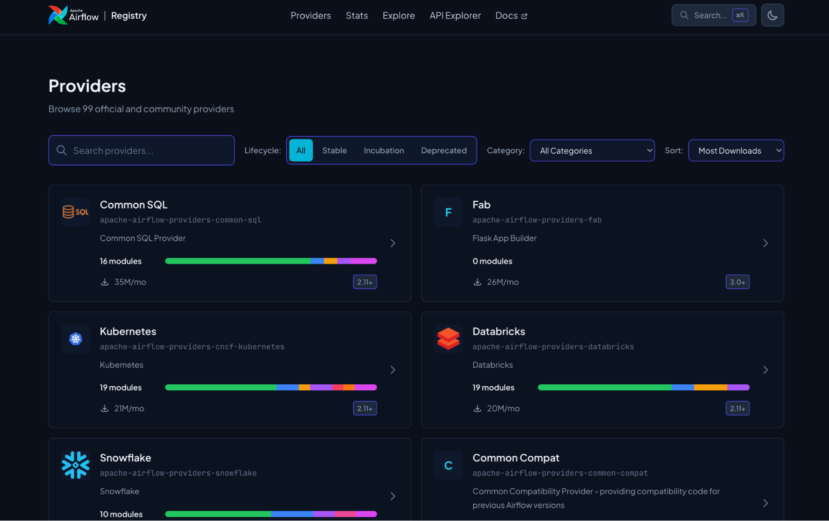829x521 pixels.
Task: Click the Kubernetes helm wheel icon
Action: tap(75, 339)
